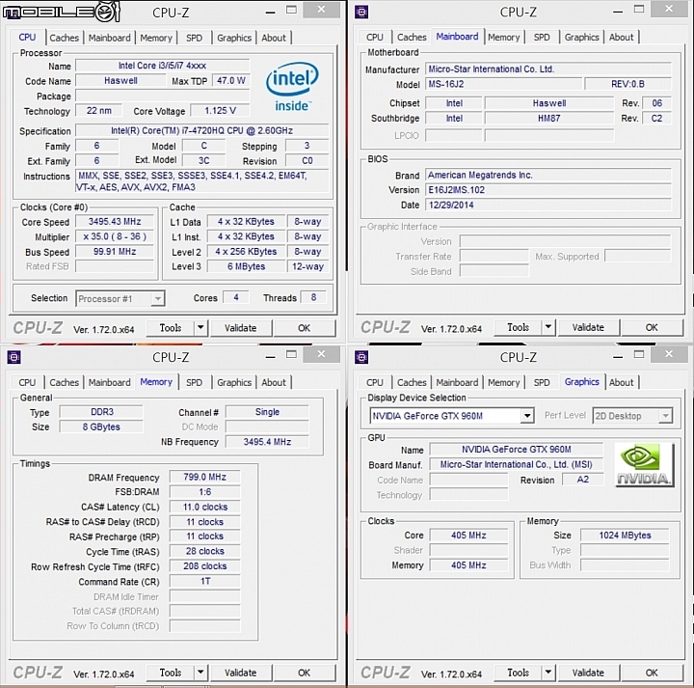Open Memory tab in CPU window
The image size is (694, 688).
156,38
